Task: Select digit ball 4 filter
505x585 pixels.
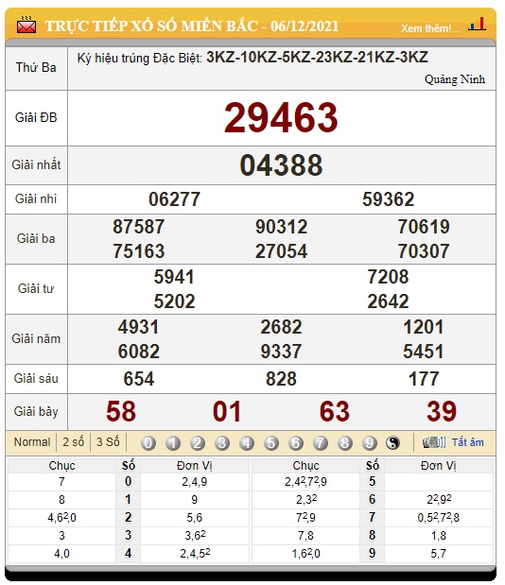Action: [x=247, y=443]
